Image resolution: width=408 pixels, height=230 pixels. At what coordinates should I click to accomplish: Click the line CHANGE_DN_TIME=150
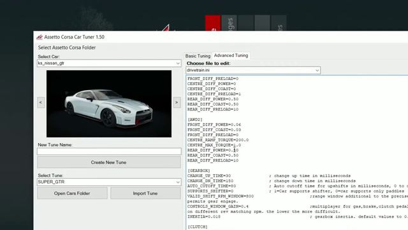click(210, 181)
